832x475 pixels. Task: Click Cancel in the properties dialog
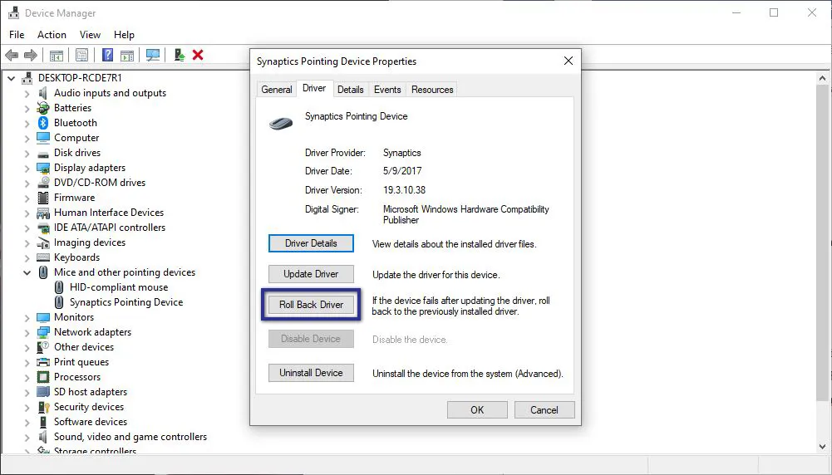tap(544, 409)
